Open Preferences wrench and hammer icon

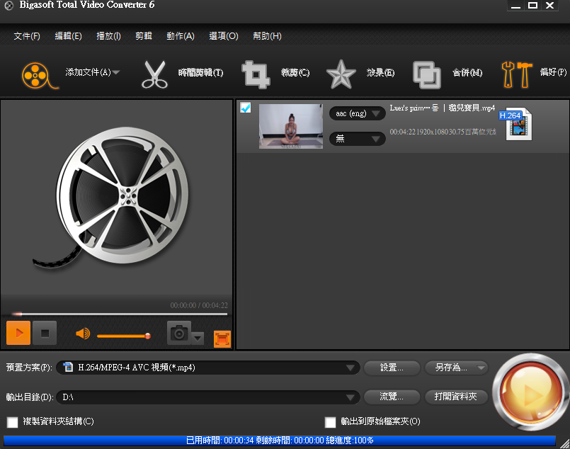pos(516,74)
